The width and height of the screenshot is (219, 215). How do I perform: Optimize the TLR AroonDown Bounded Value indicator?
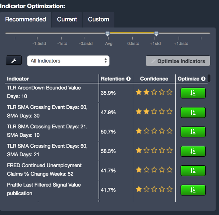193,93
